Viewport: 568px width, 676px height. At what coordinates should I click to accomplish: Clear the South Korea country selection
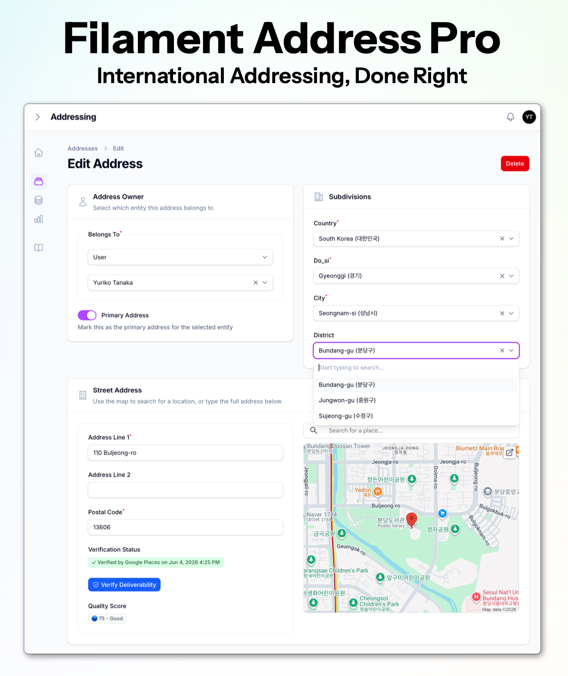click(502, 238)
